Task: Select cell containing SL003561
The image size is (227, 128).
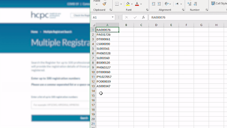Action: click(x=107, y=49)
